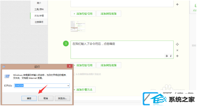
Task: Click the move handle icon beside step 3
Action: click(177, 44)
